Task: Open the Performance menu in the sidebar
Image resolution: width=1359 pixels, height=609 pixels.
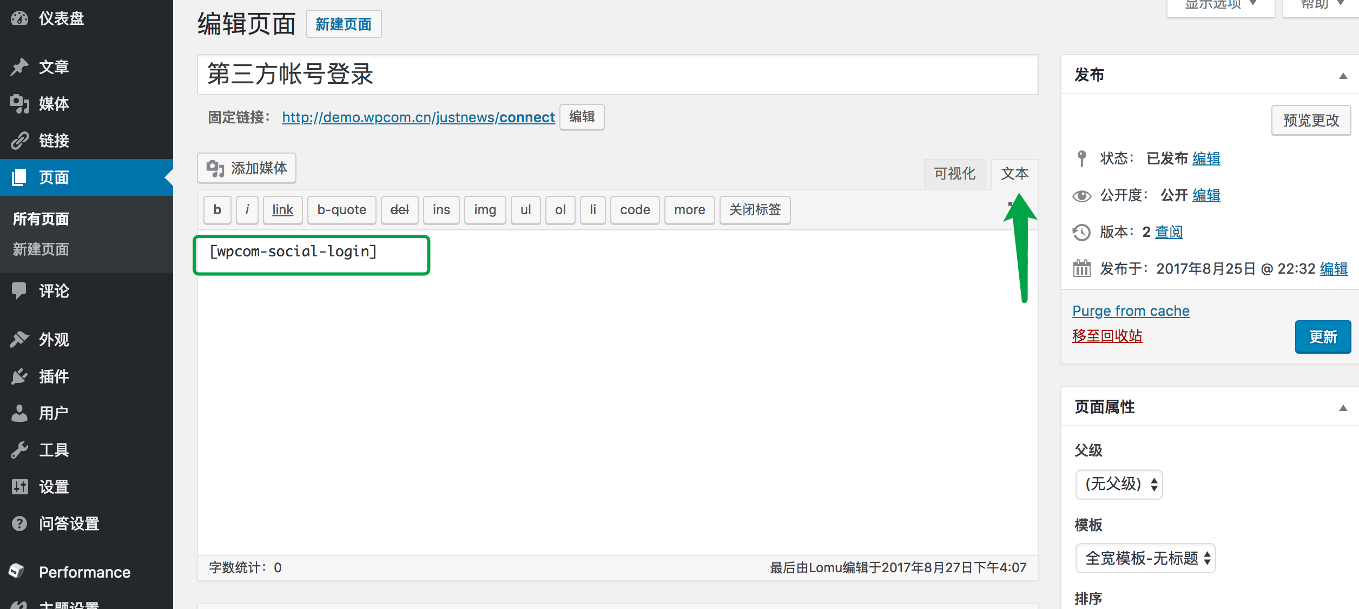Action: tap(84, 572)
